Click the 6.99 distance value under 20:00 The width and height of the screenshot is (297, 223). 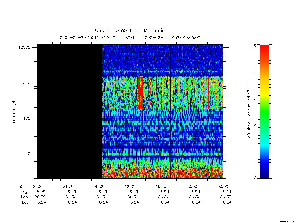point(196,192)
